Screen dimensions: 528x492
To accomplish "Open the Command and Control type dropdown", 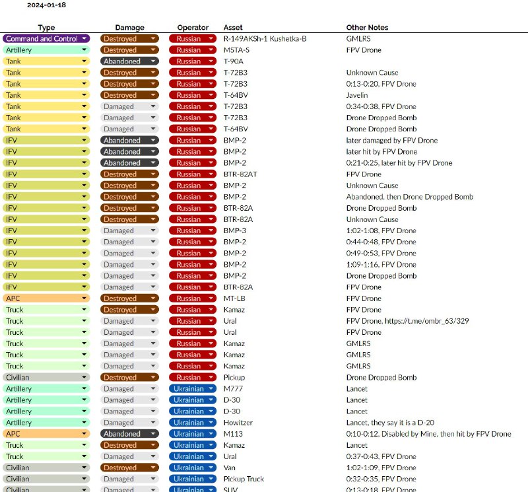I will (x=46, y=39).
